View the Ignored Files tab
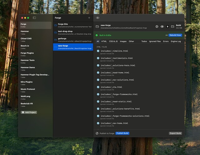 pyautogui.click(x=155, y=42)
